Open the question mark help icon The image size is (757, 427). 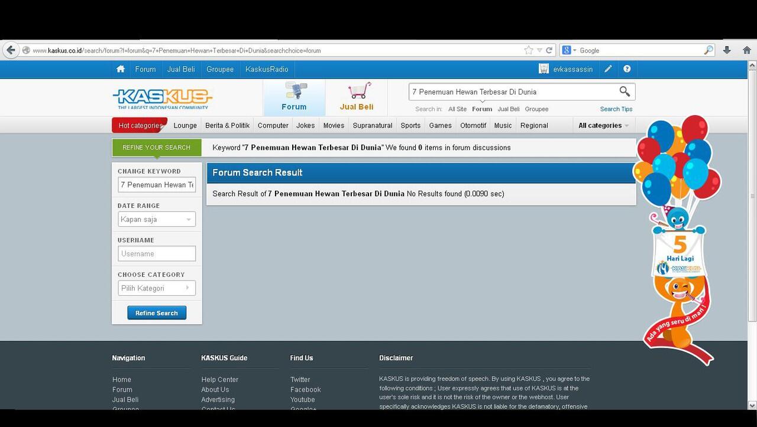point(627,69)
